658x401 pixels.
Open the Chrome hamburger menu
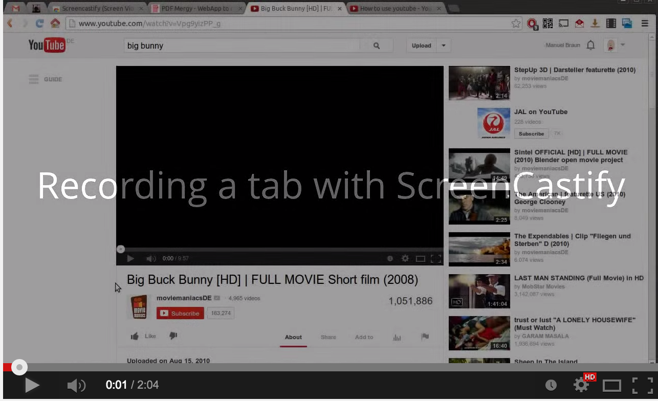click(x=645, y=24)
